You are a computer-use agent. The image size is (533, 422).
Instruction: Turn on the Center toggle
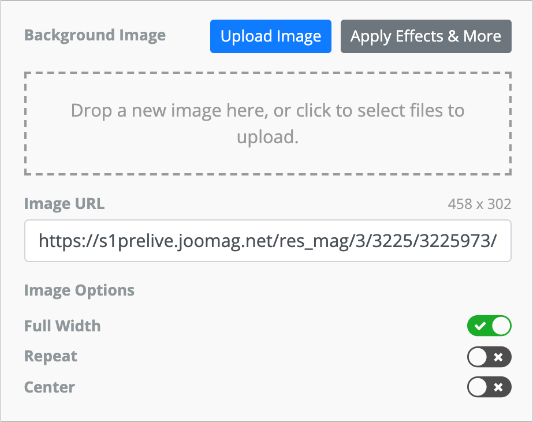tap(489, 387)
